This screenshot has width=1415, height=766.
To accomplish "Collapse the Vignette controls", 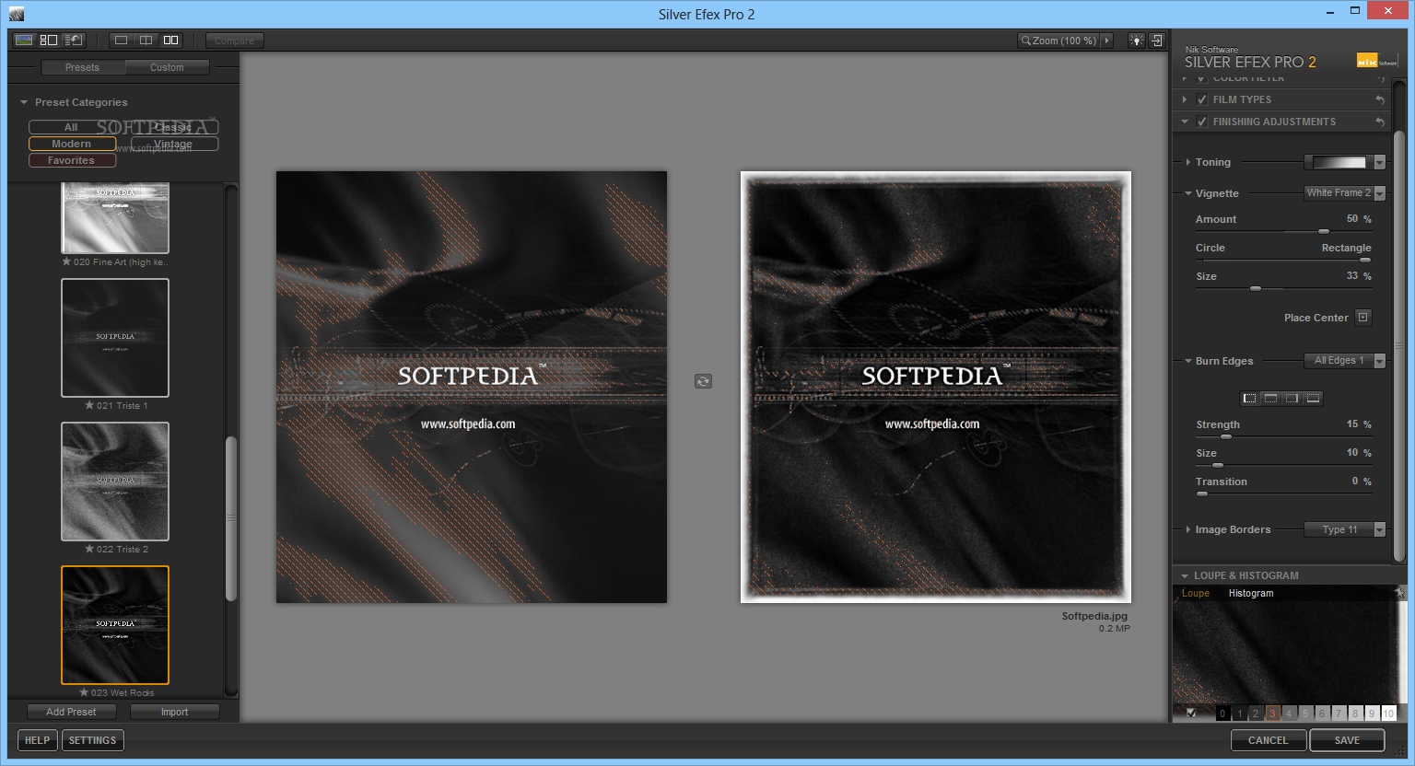I will click(1188, 193).
